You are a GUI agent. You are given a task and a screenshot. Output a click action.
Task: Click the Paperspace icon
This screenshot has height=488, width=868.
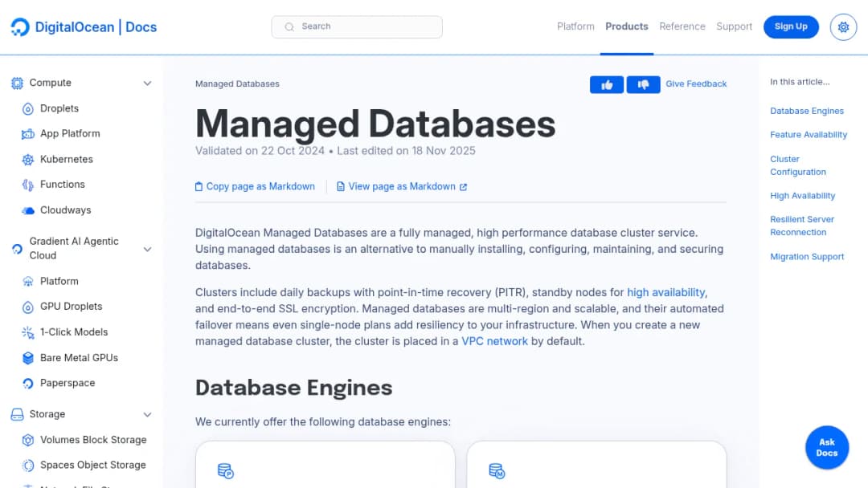point(27,384)
